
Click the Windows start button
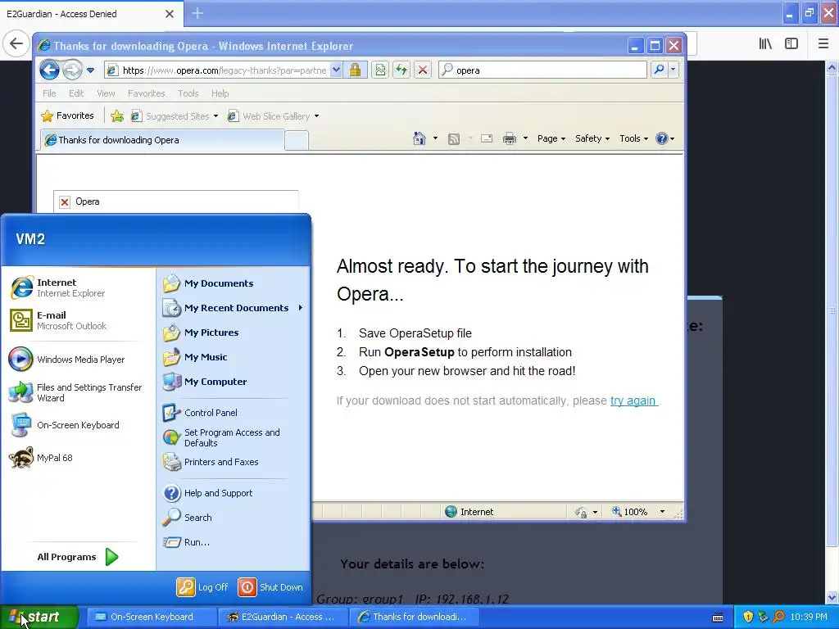coord(39,618)
